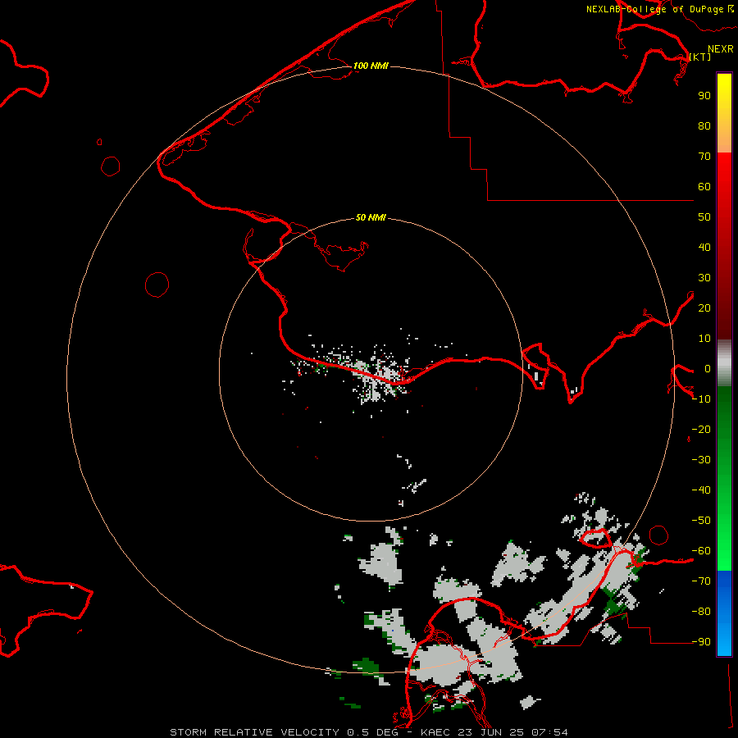Click the 70 value on the velocity scale
The height and width of the screenshot is (738, 738).
point(704,157)
